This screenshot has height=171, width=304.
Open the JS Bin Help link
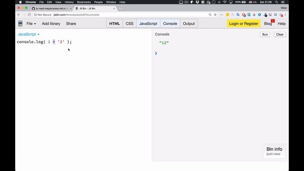282,24
